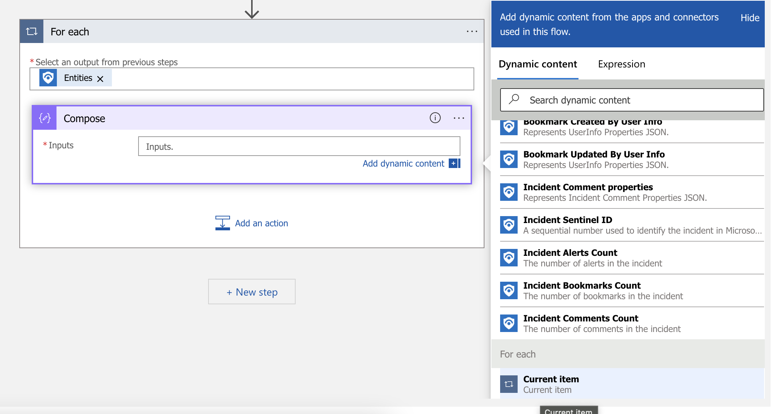
Task: Click the Compose action title
Action: click(84, 118)
